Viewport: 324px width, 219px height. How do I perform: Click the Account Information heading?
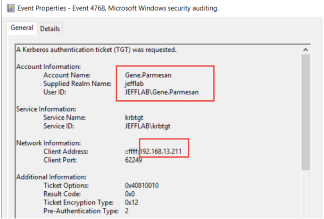(x=42, y=67)
